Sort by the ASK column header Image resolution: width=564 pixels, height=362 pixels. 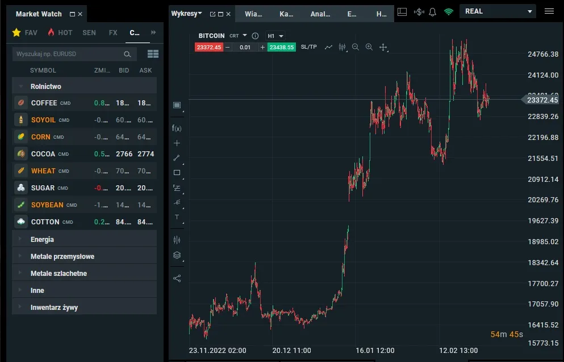point(145,70)
